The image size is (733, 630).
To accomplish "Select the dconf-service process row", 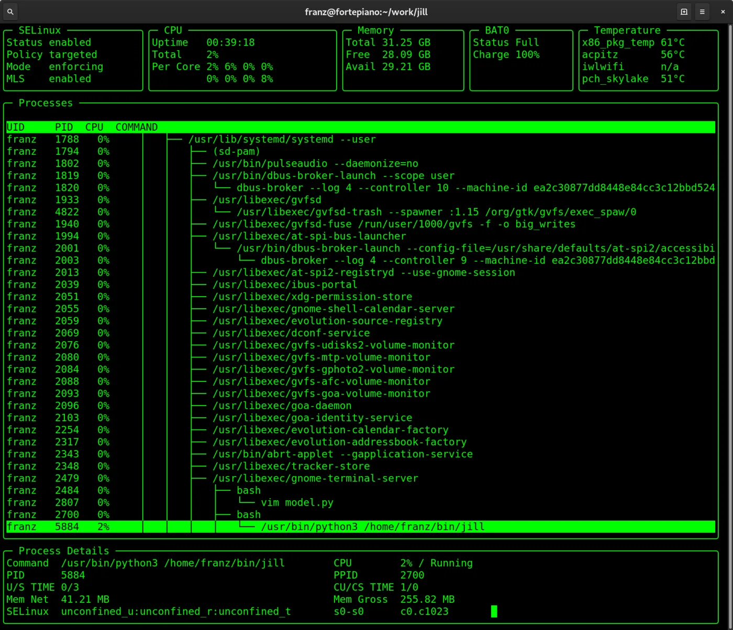I will point(361,333).
